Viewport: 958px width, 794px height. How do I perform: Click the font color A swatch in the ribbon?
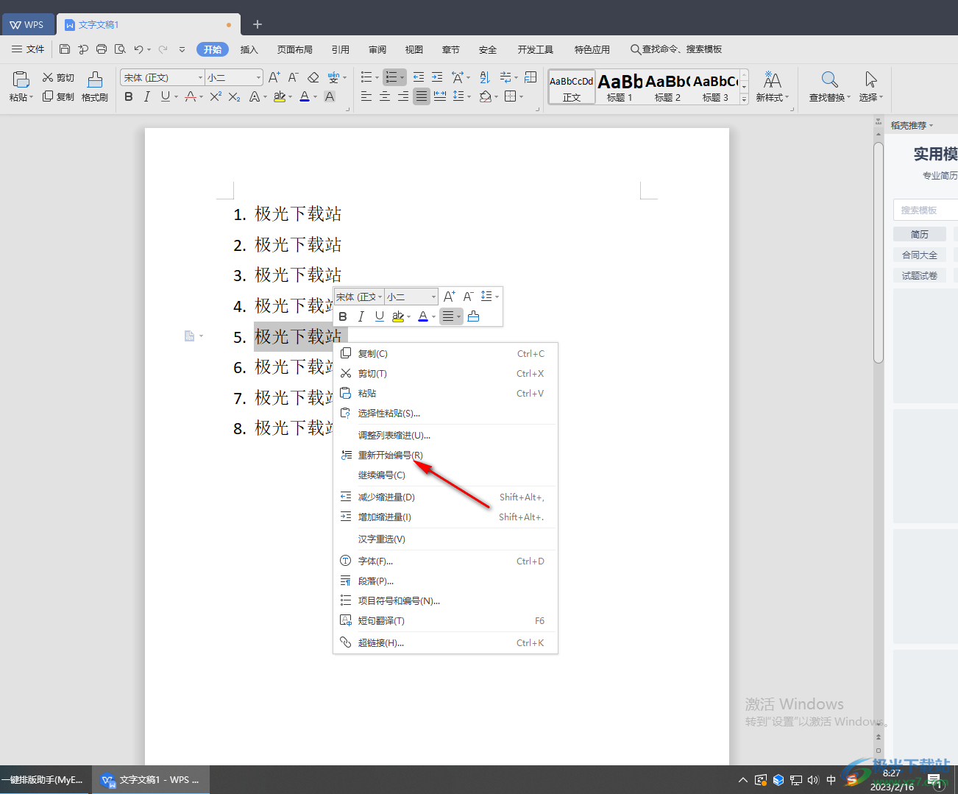[305, 96]
